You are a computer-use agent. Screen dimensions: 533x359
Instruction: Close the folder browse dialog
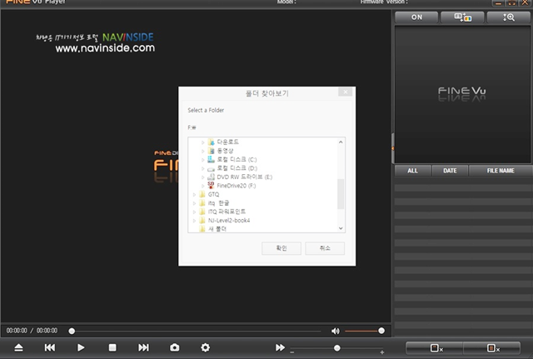(x=346, y=92)
